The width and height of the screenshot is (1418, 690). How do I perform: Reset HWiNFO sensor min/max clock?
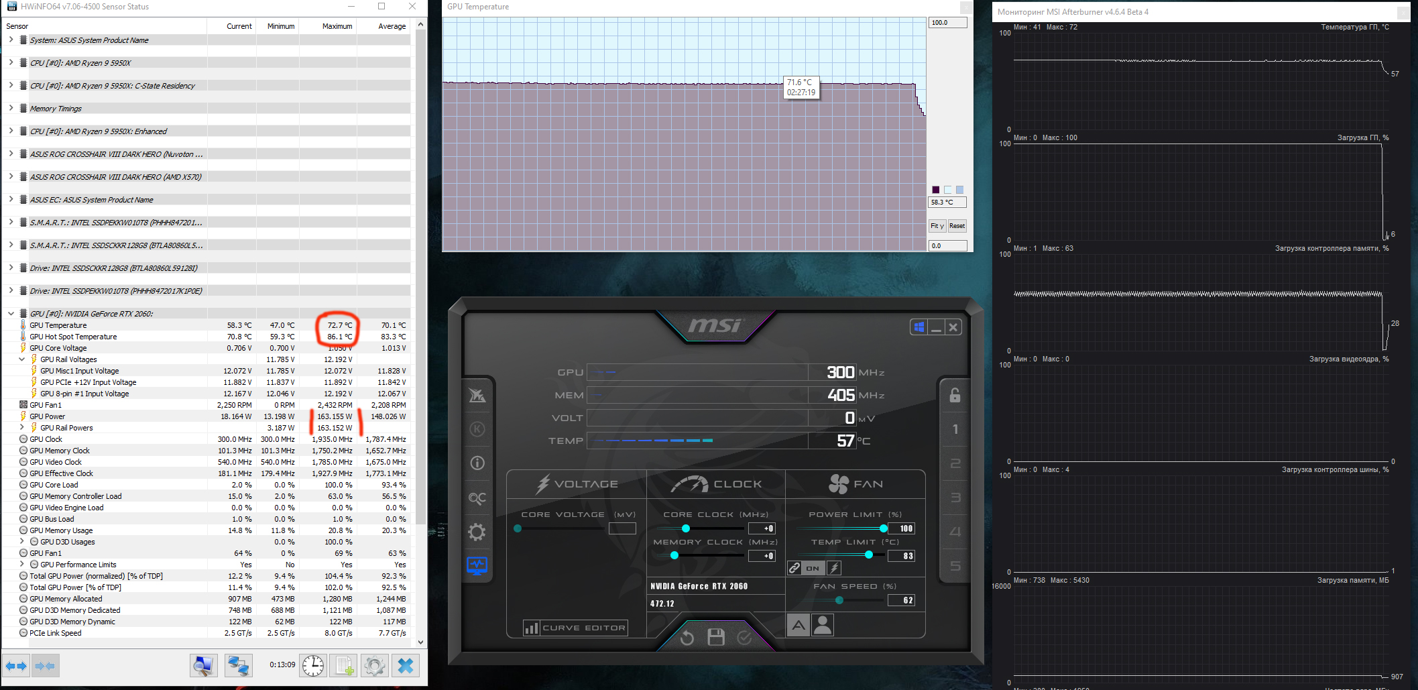point(312,665)
